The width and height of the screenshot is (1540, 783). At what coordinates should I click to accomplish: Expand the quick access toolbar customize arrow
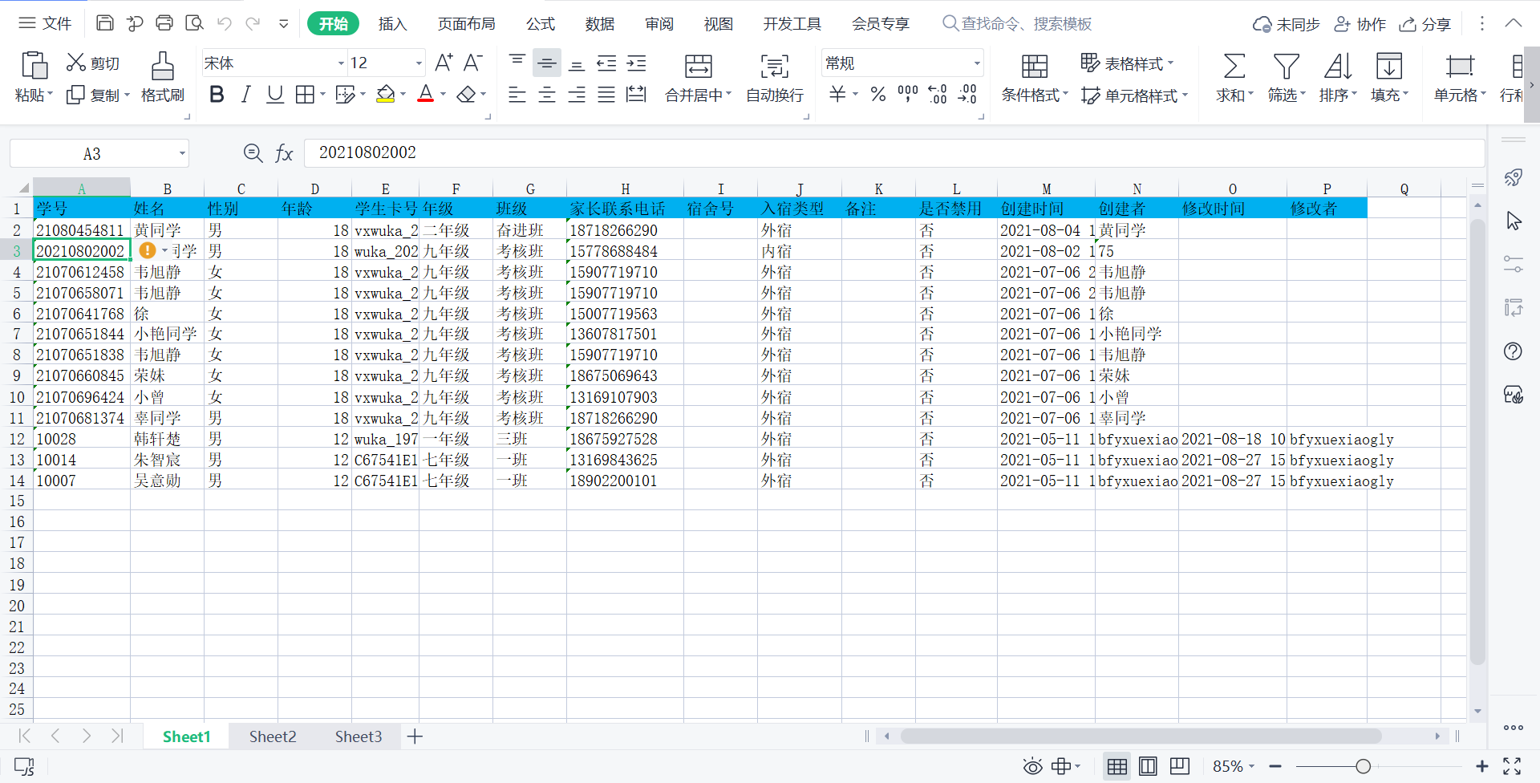(x=283, y=23)
